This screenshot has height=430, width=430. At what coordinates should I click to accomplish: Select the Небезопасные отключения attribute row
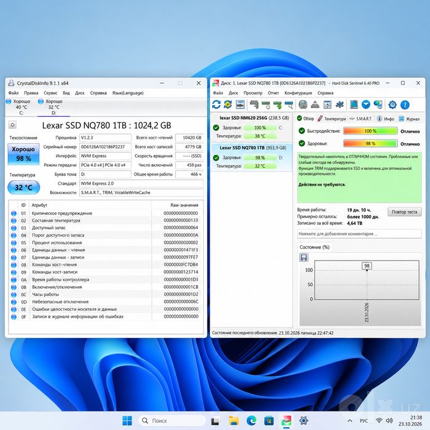107,302
